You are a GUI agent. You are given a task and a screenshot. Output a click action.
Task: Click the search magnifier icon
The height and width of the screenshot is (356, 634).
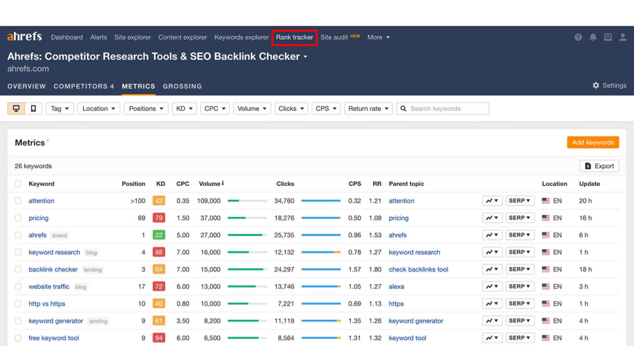tap(403, 109)
